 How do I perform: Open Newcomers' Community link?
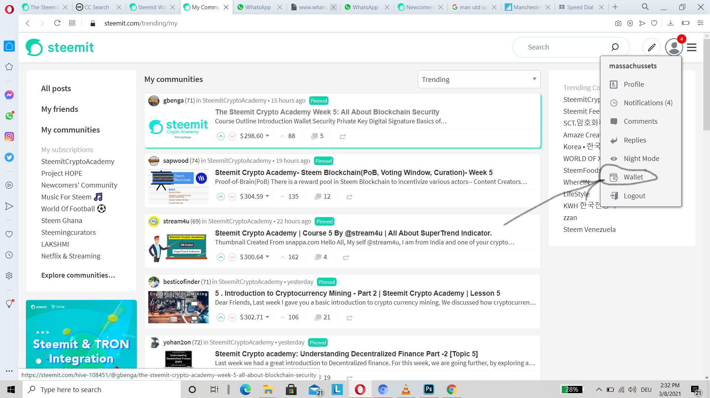click(79, 185)
